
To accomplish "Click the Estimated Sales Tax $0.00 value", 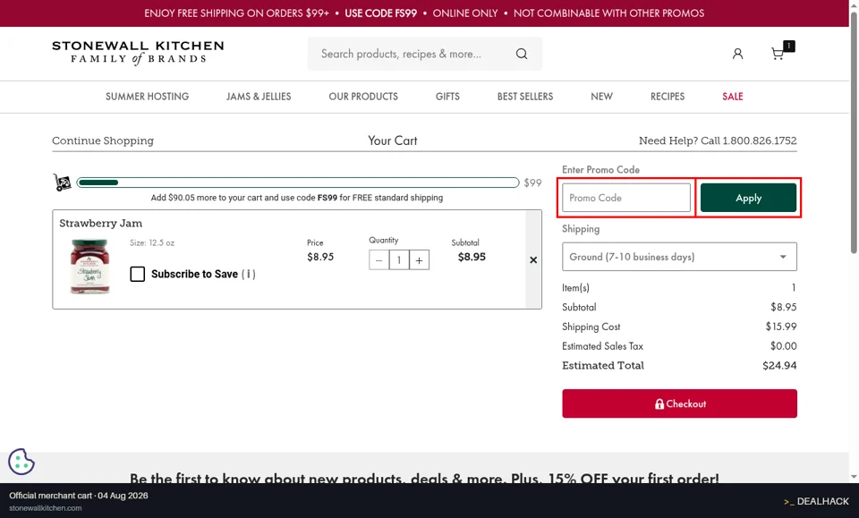I will 784,346.
